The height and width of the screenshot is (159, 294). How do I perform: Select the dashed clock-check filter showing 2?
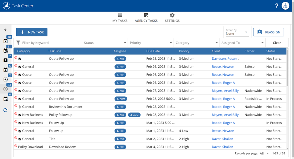click(5, 79)
